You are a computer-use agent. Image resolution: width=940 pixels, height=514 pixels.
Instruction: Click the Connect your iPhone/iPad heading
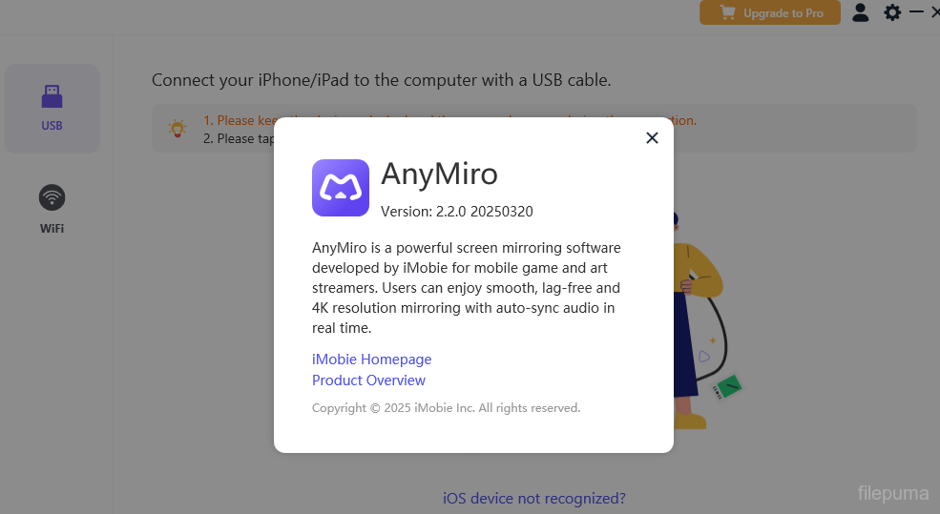click(x=381, y=80)
